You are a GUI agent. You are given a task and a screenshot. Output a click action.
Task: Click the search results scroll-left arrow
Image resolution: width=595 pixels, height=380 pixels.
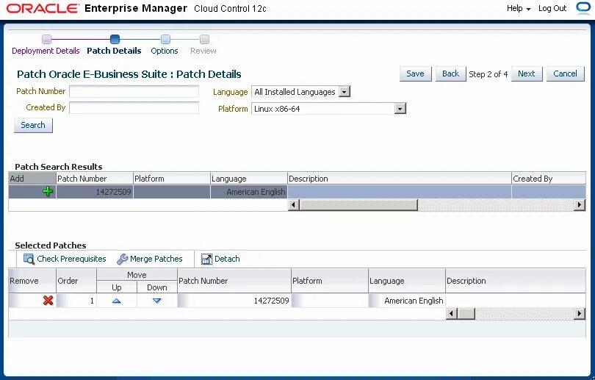coord(293,205)
